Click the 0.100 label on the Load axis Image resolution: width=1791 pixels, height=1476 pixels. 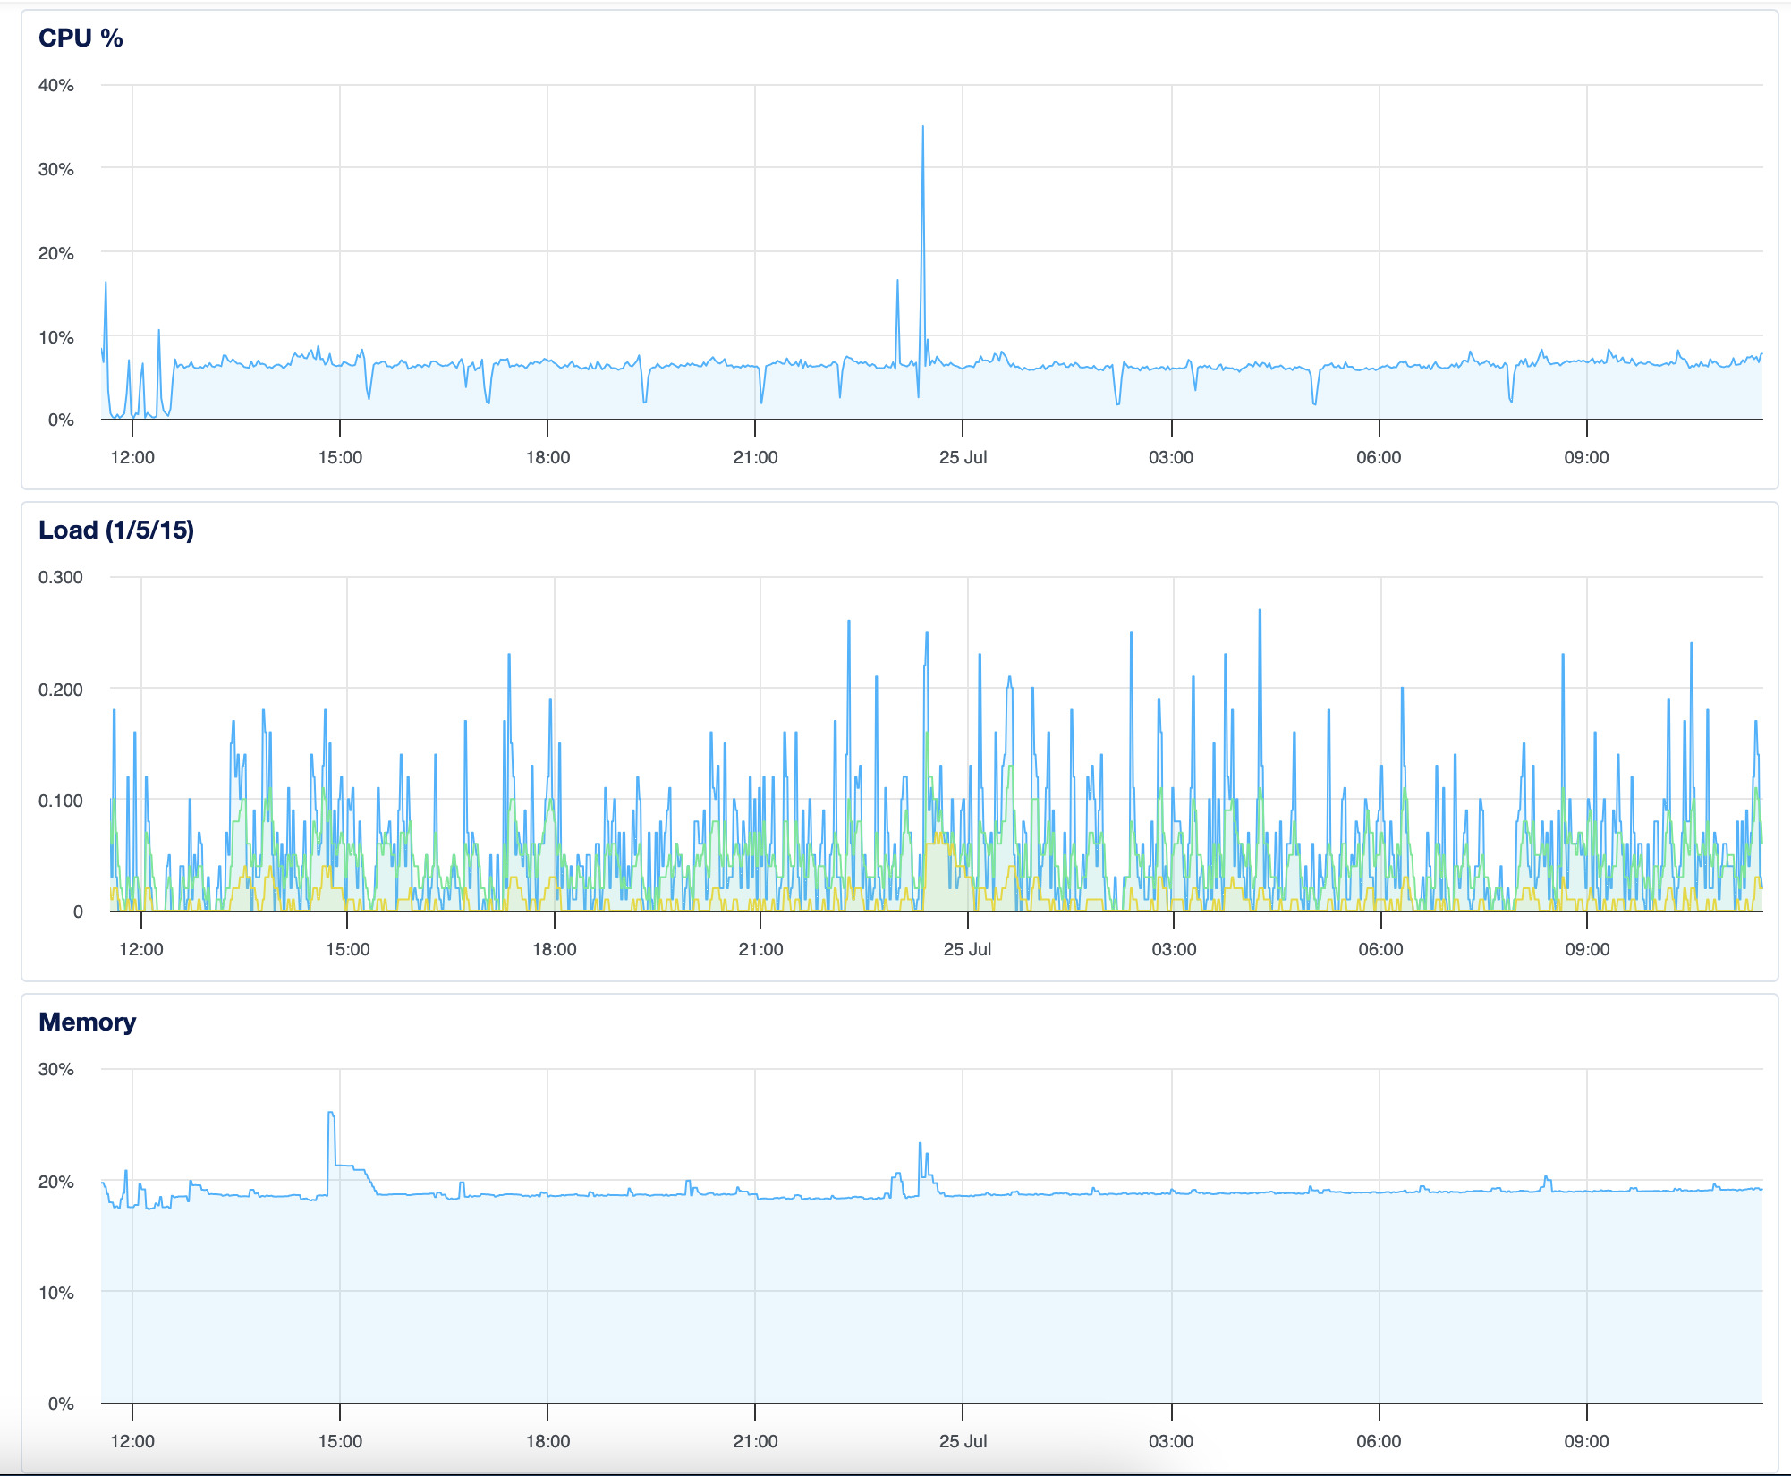tap(60, 801)
